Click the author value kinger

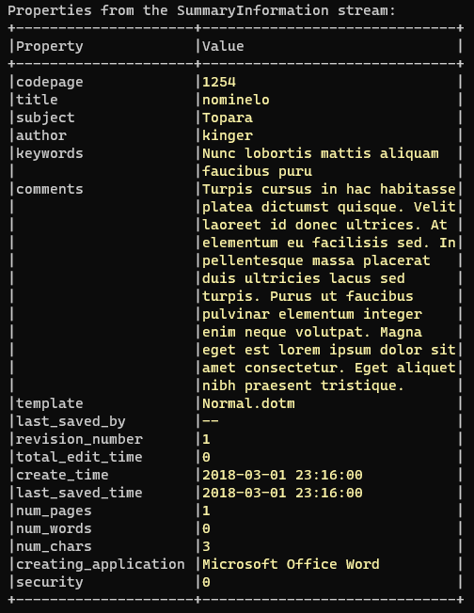coord(228,135)
